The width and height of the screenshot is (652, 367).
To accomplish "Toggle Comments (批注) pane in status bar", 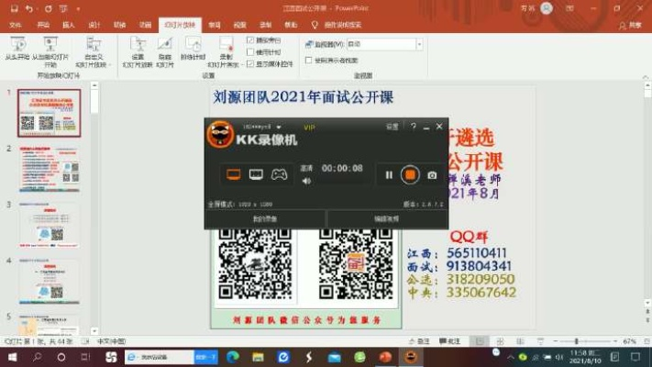I will (x=449, y=341).
